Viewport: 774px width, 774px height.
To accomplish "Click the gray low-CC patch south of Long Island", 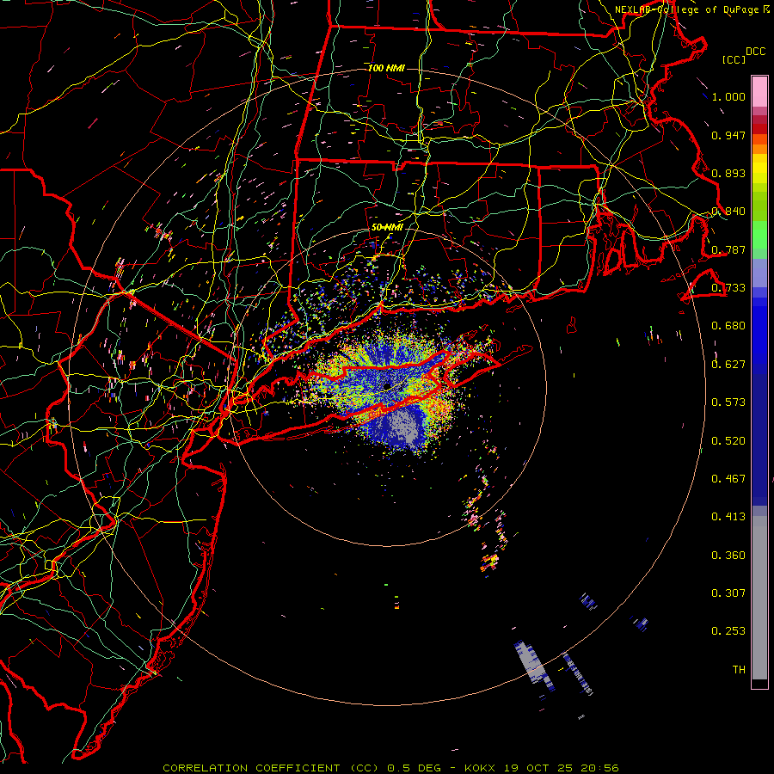I will pyautogui.click(x=406, y=428).
